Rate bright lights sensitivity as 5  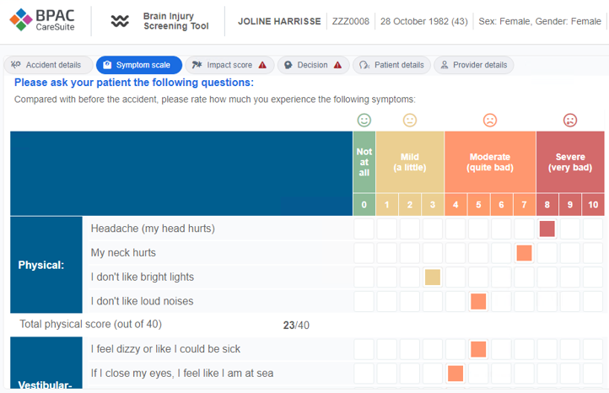[478, 277]
